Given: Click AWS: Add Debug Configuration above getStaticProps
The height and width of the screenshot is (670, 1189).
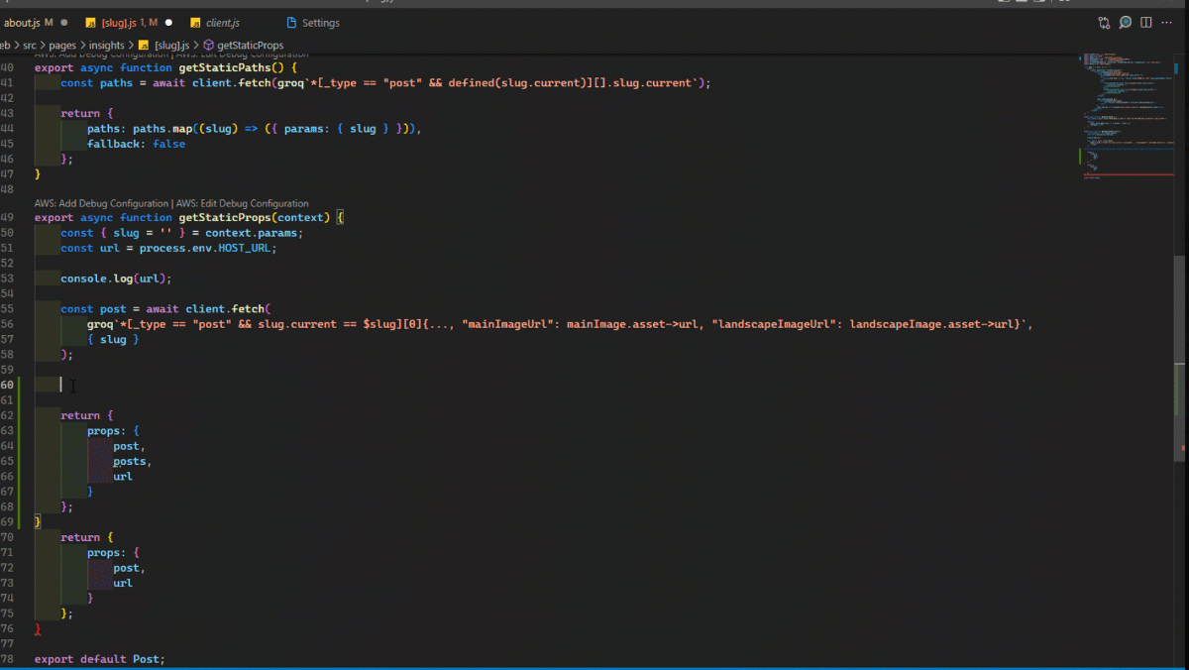Looking at the screenshot, I should [102, 203].
